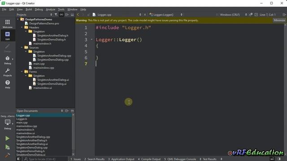Open kit selector monitor icon
Viewport: 287px width, 161px height.
8,123
